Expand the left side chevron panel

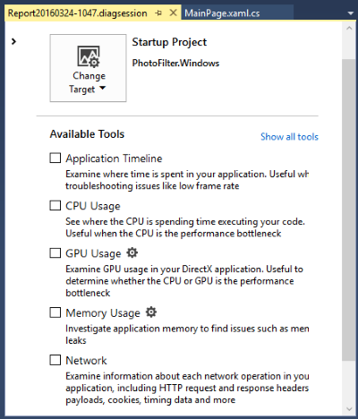[13, 41]
